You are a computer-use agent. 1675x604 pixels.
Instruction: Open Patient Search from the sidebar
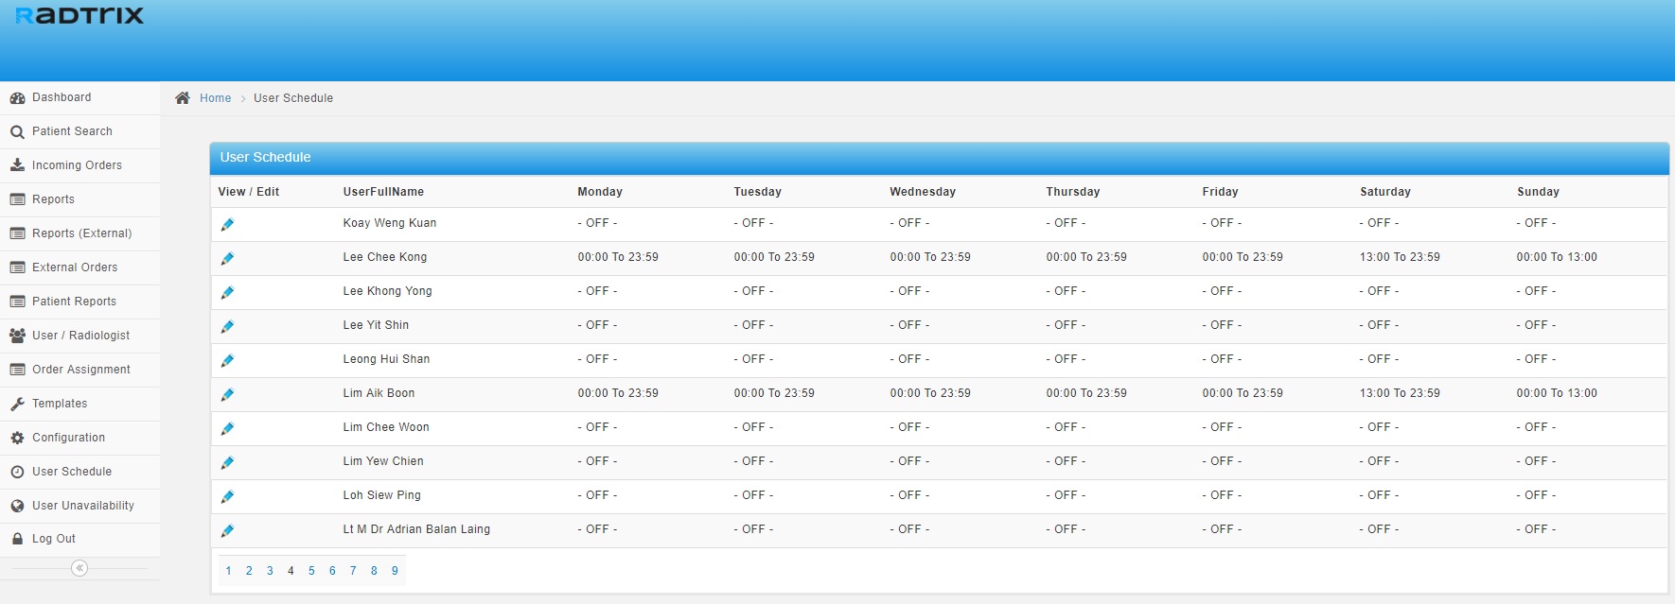[72, 131]
